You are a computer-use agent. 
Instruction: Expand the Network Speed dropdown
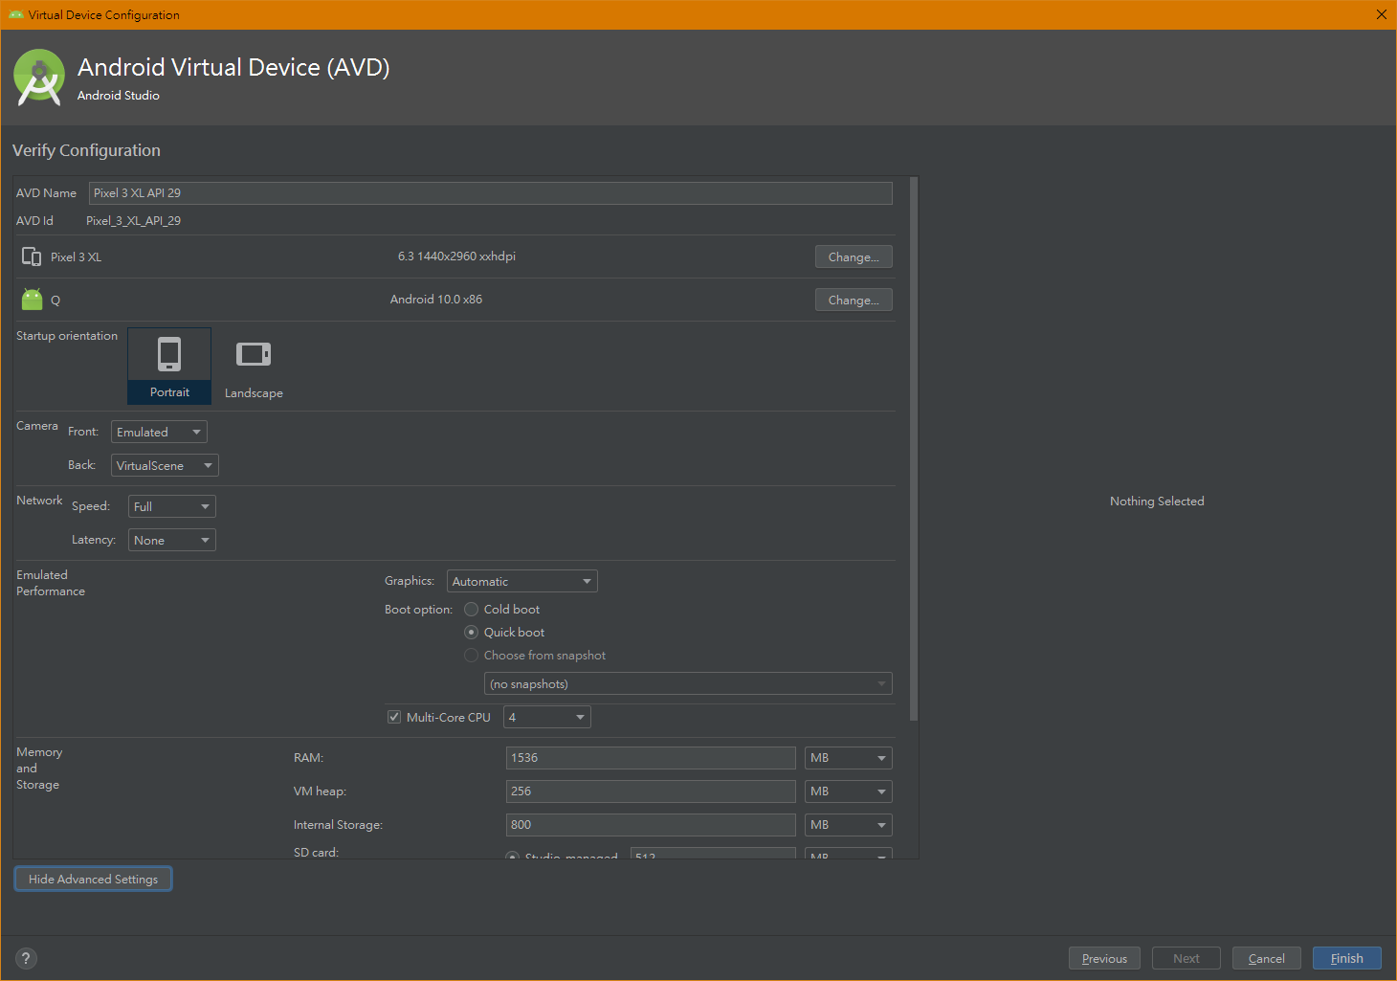click(x=171, y=507)
